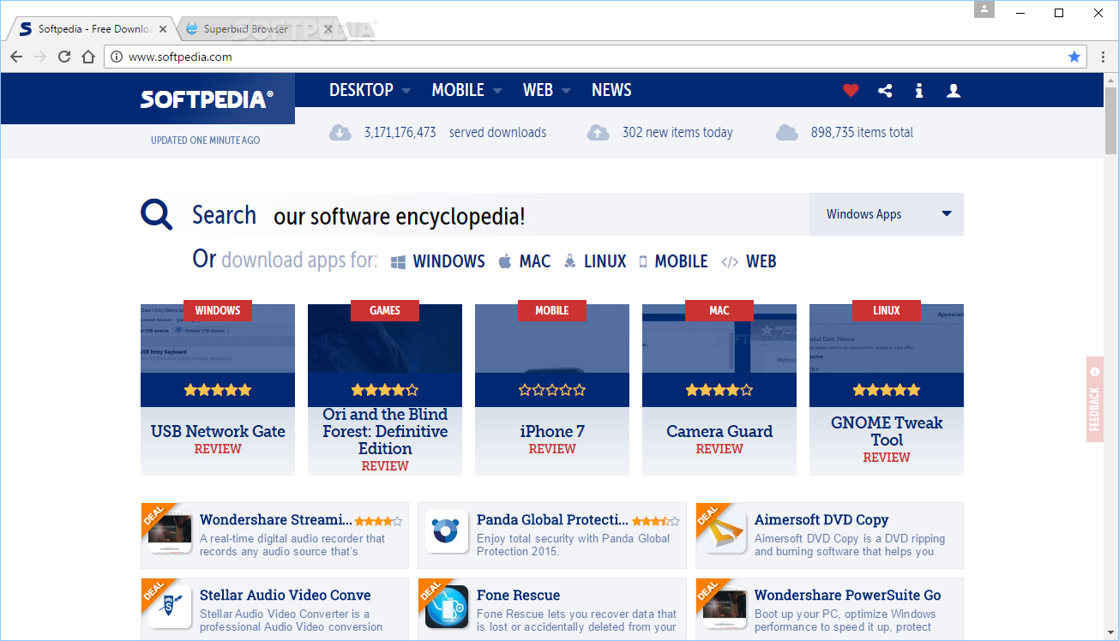Viewport: 1119px width, 641px height.
Task: Click the magnifying glass search icon
Action: [156, 214]
